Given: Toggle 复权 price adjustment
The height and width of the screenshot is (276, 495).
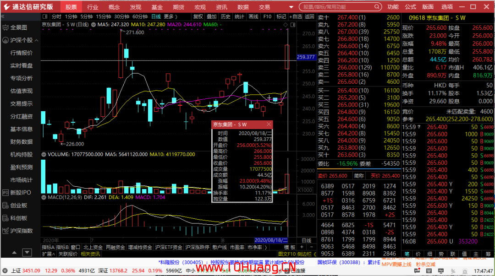Looking at the screenshot, I should coord(198,16).
